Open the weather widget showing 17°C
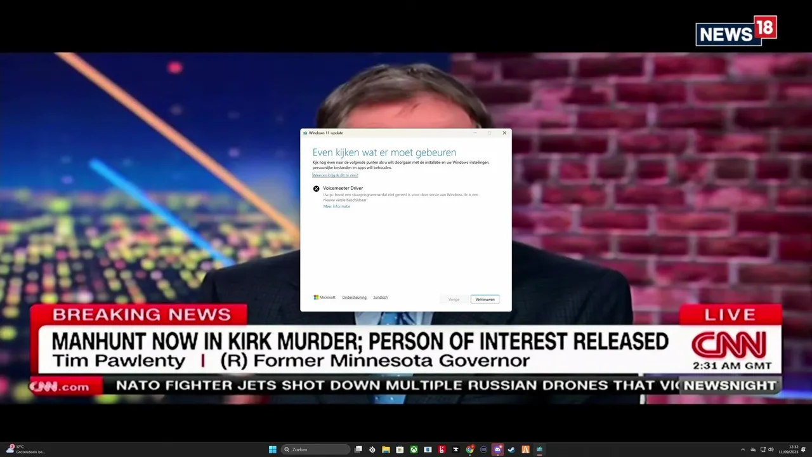Screen dimensions: 812x457 [24, 449]
